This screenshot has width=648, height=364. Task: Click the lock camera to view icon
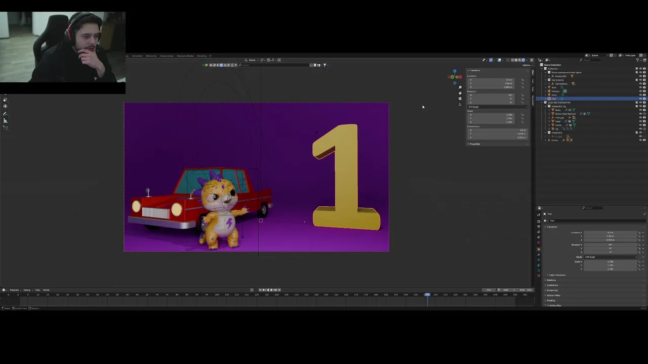(460, 104)
